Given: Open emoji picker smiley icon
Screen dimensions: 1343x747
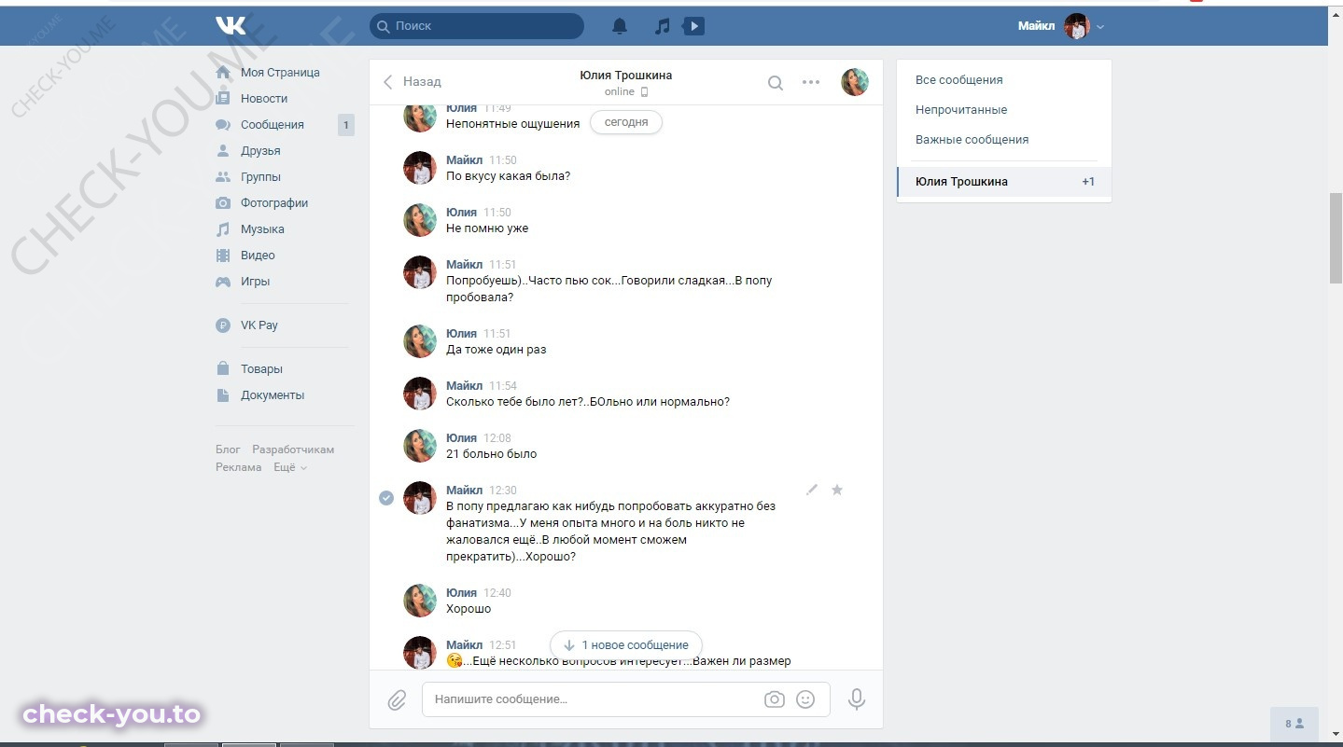Looking at the screenshot, I should coord(805,699).
